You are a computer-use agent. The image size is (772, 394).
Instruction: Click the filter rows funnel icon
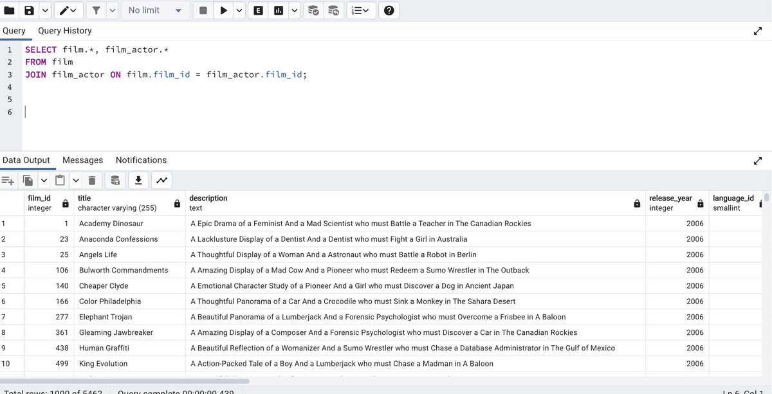(96, 10)
